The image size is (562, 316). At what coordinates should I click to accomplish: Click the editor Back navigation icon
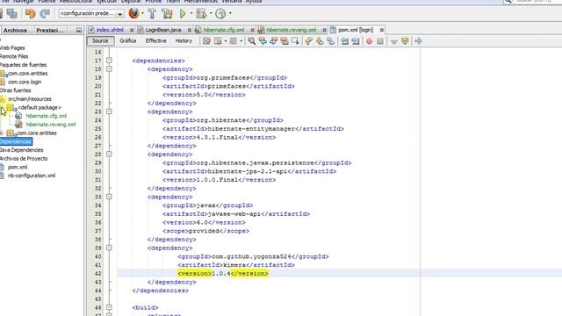(x=218, y=41)
